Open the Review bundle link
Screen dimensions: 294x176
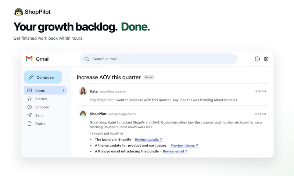[x=148, y=140]
